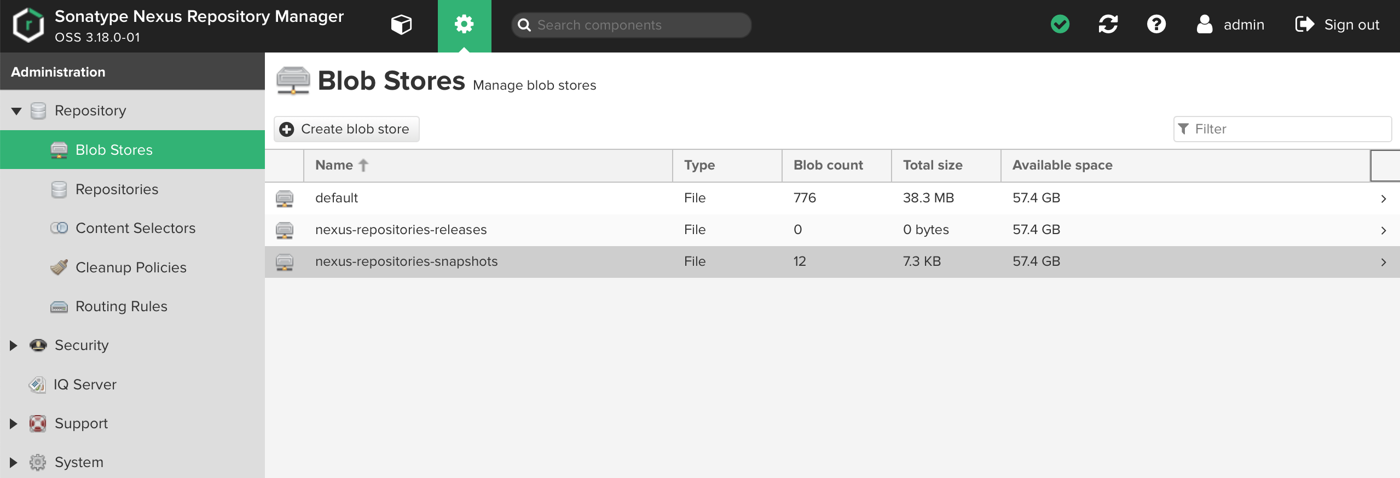Sort by Blob count column header
This screenshot has height=478, width=1400.
coord(837,165)
